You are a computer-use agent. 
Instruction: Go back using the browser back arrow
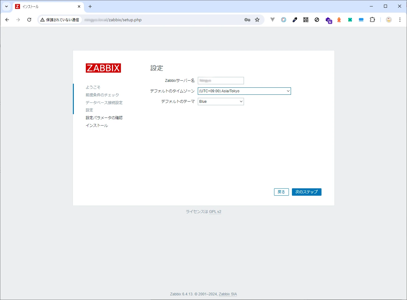(x=7, y=20)
